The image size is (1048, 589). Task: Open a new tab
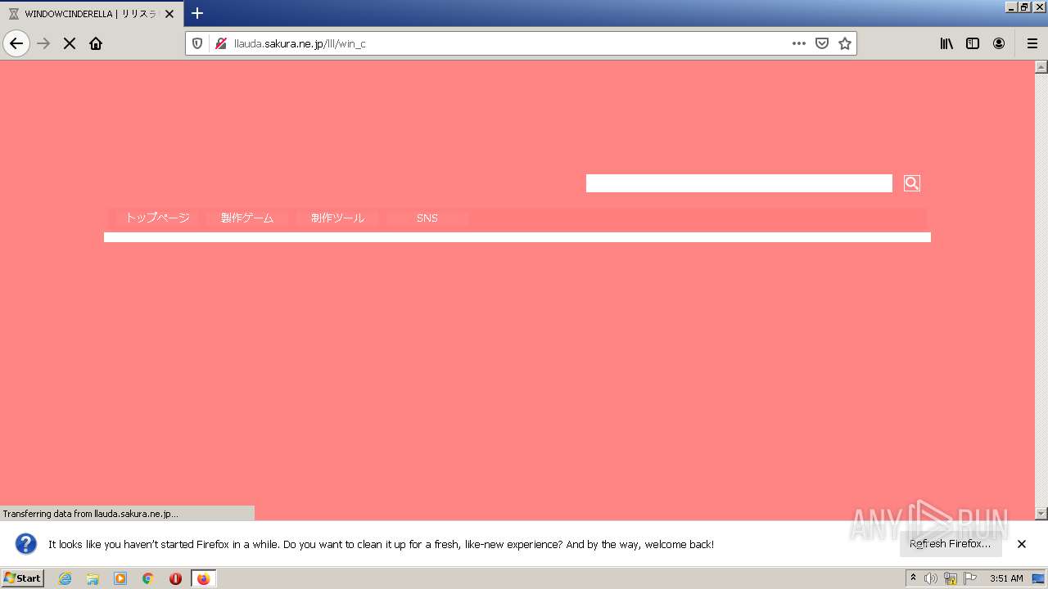(x=196, y=13)
